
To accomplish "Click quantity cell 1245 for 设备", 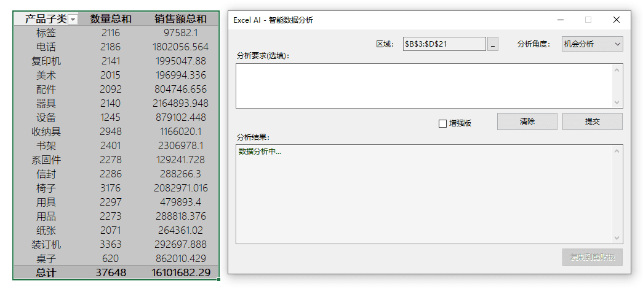I will [111, 117].
